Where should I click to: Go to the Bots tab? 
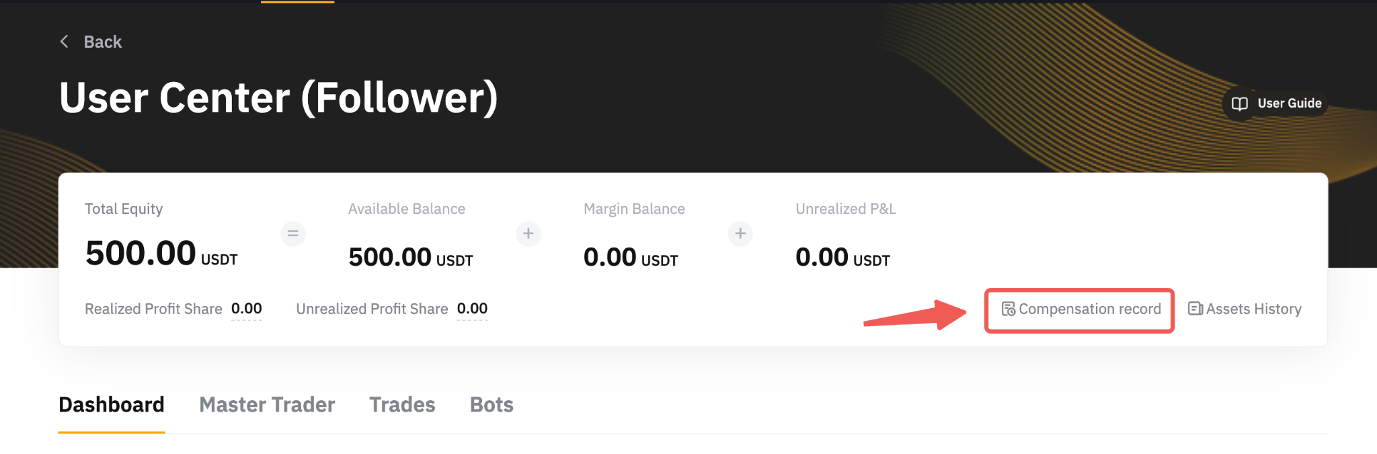[x=491, y=405]
